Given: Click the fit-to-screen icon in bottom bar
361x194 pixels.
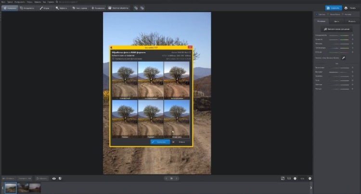Looking at the screenshot, I should (283, 178).
